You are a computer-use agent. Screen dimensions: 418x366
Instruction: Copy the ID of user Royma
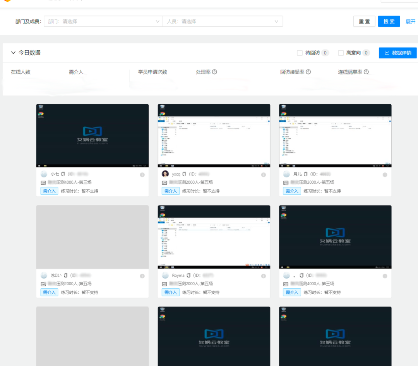coord(188,275)
